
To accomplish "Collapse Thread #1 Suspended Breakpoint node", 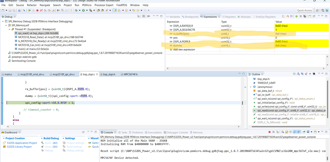I will pos(10,29).
